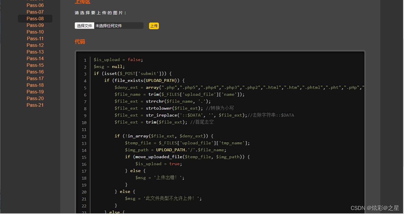Viewport: 404px width, 214px height.
Task: Click the move_uploaded_file code line
Action: (x=187, y=157)
